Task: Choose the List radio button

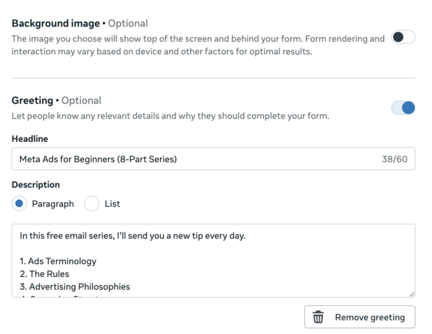Action: (91, 203)
